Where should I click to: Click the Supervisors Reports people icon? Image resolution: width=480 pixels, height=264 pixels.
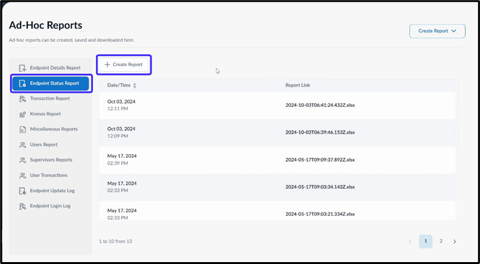[22, 160]
